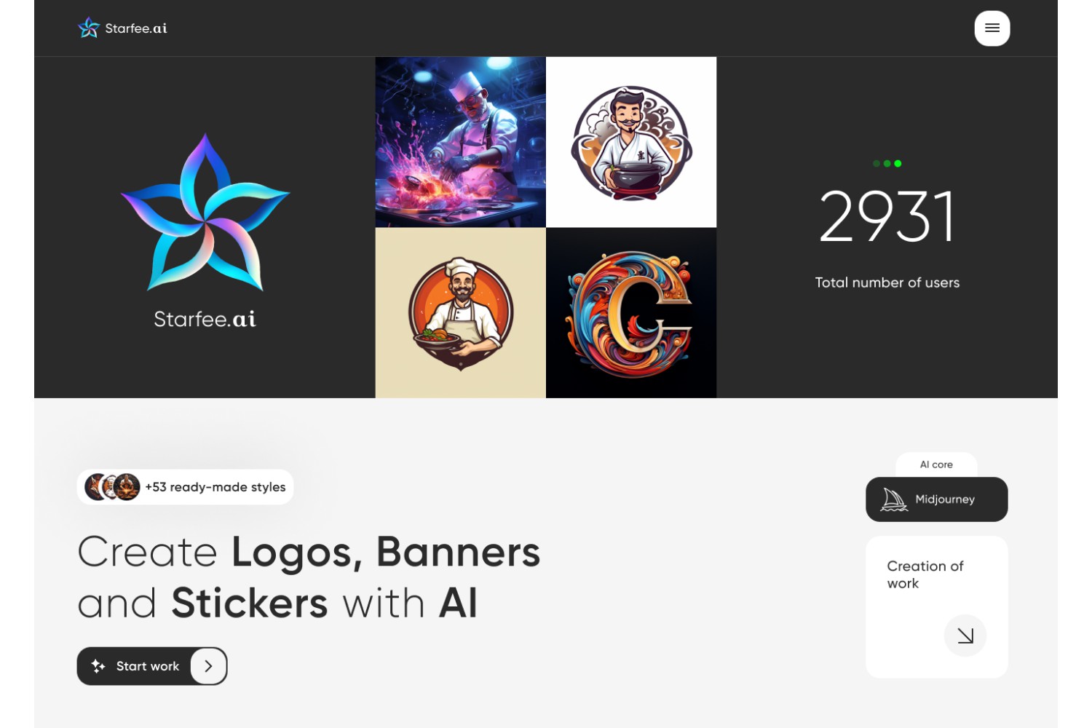Select the chef holding bowl logo on beige
Image resolution: width=1092 pixels, height=728 pixels.
[461, 313]
